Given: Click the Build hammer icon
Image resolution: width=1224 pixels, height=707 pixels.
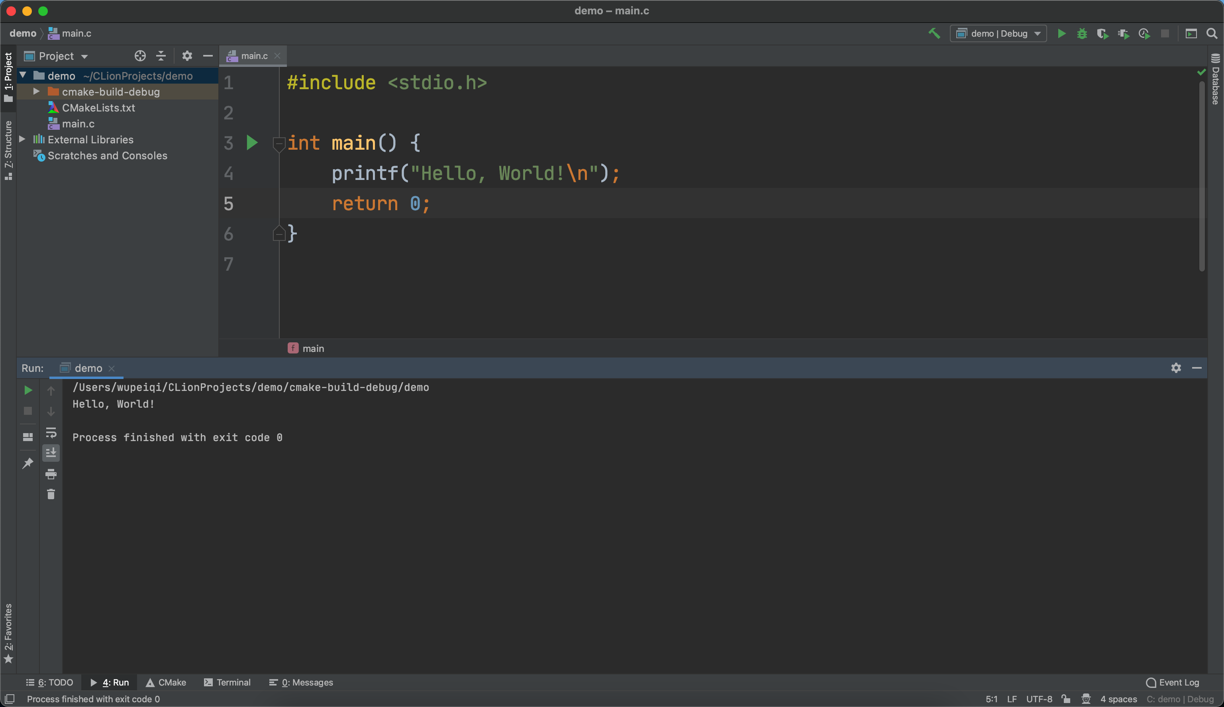Looking at the screenshot, I should [934, 33].
